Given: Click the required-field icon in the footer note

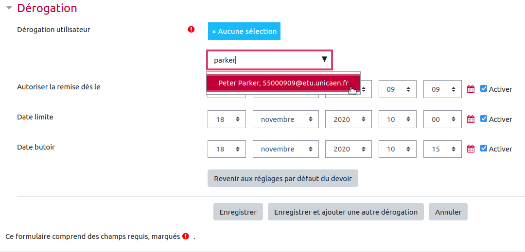Looking at the screenshot, I should coord(186,236).
